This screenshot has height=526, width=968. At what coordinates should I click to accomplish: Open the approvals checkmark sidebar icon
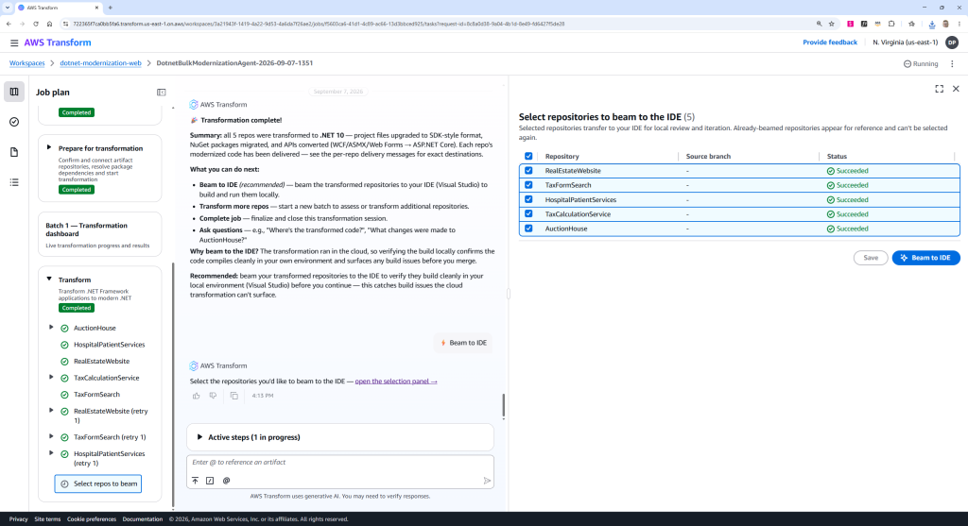tap(14, 122)
